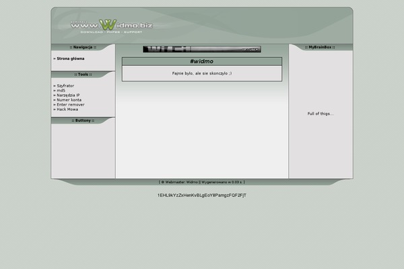
Task: Click the long code string below footer
Action: (201, 195)
